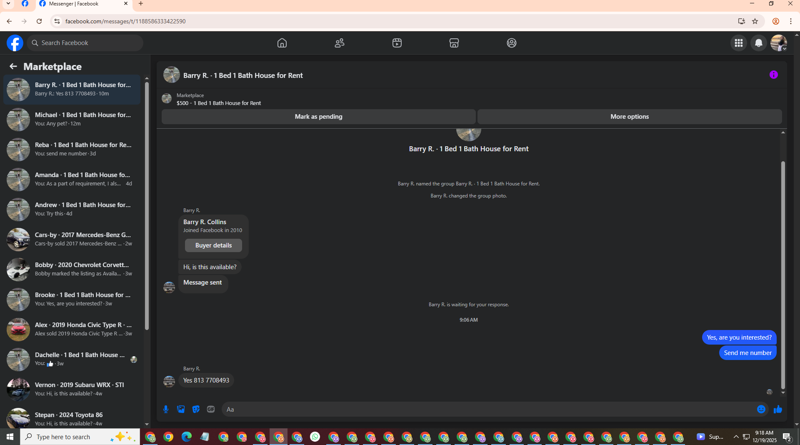Open conversation information purple icon
800x445 pixels.
(x=774, y=75)
